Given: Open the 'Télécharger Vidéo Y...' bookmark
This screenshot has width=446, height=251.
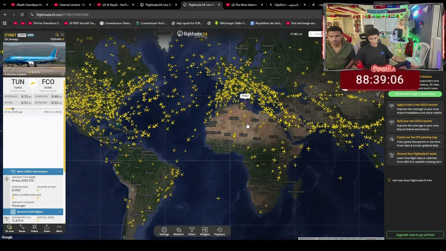Looking at the screenshot, I should pyautogui.click(x=230, y=23).
